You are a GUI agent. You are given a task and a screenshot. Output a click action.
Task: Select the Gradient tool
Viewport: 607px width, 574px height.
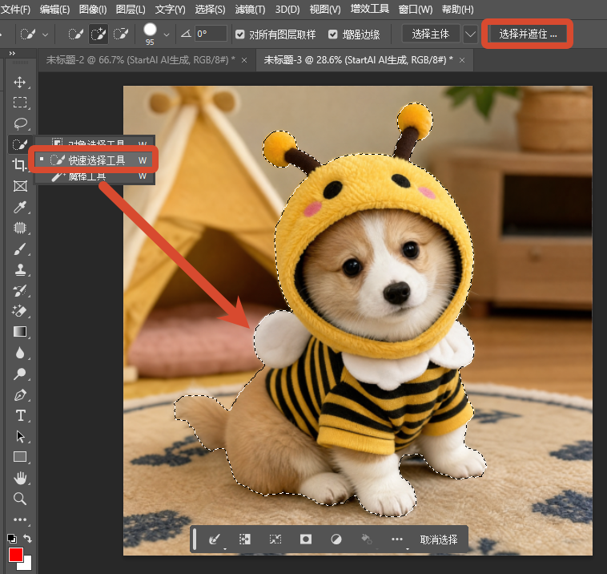[20, 332]
